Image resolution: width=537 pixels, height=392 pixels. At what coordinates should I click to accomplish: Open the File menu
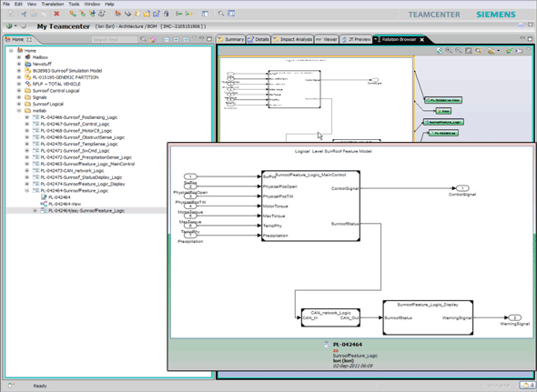point(6,4)
